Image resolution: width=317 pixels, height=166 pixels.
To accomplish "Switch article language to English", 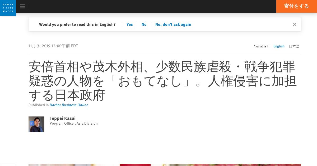I will tap(279, 46).
